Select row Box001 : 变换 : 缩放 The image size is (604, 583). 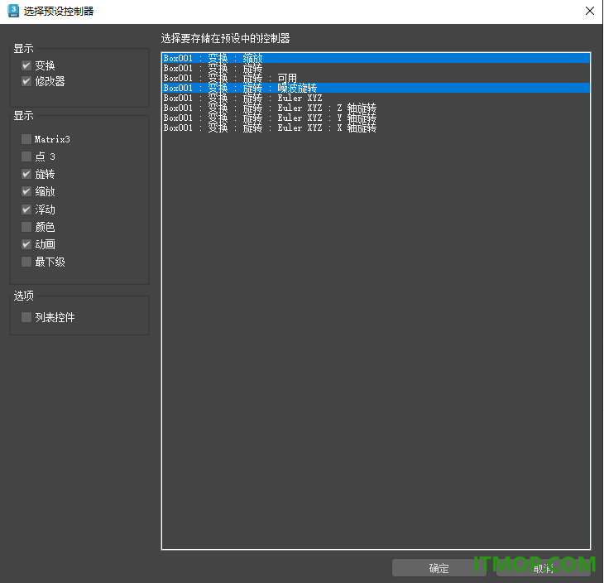coord(376,58)
